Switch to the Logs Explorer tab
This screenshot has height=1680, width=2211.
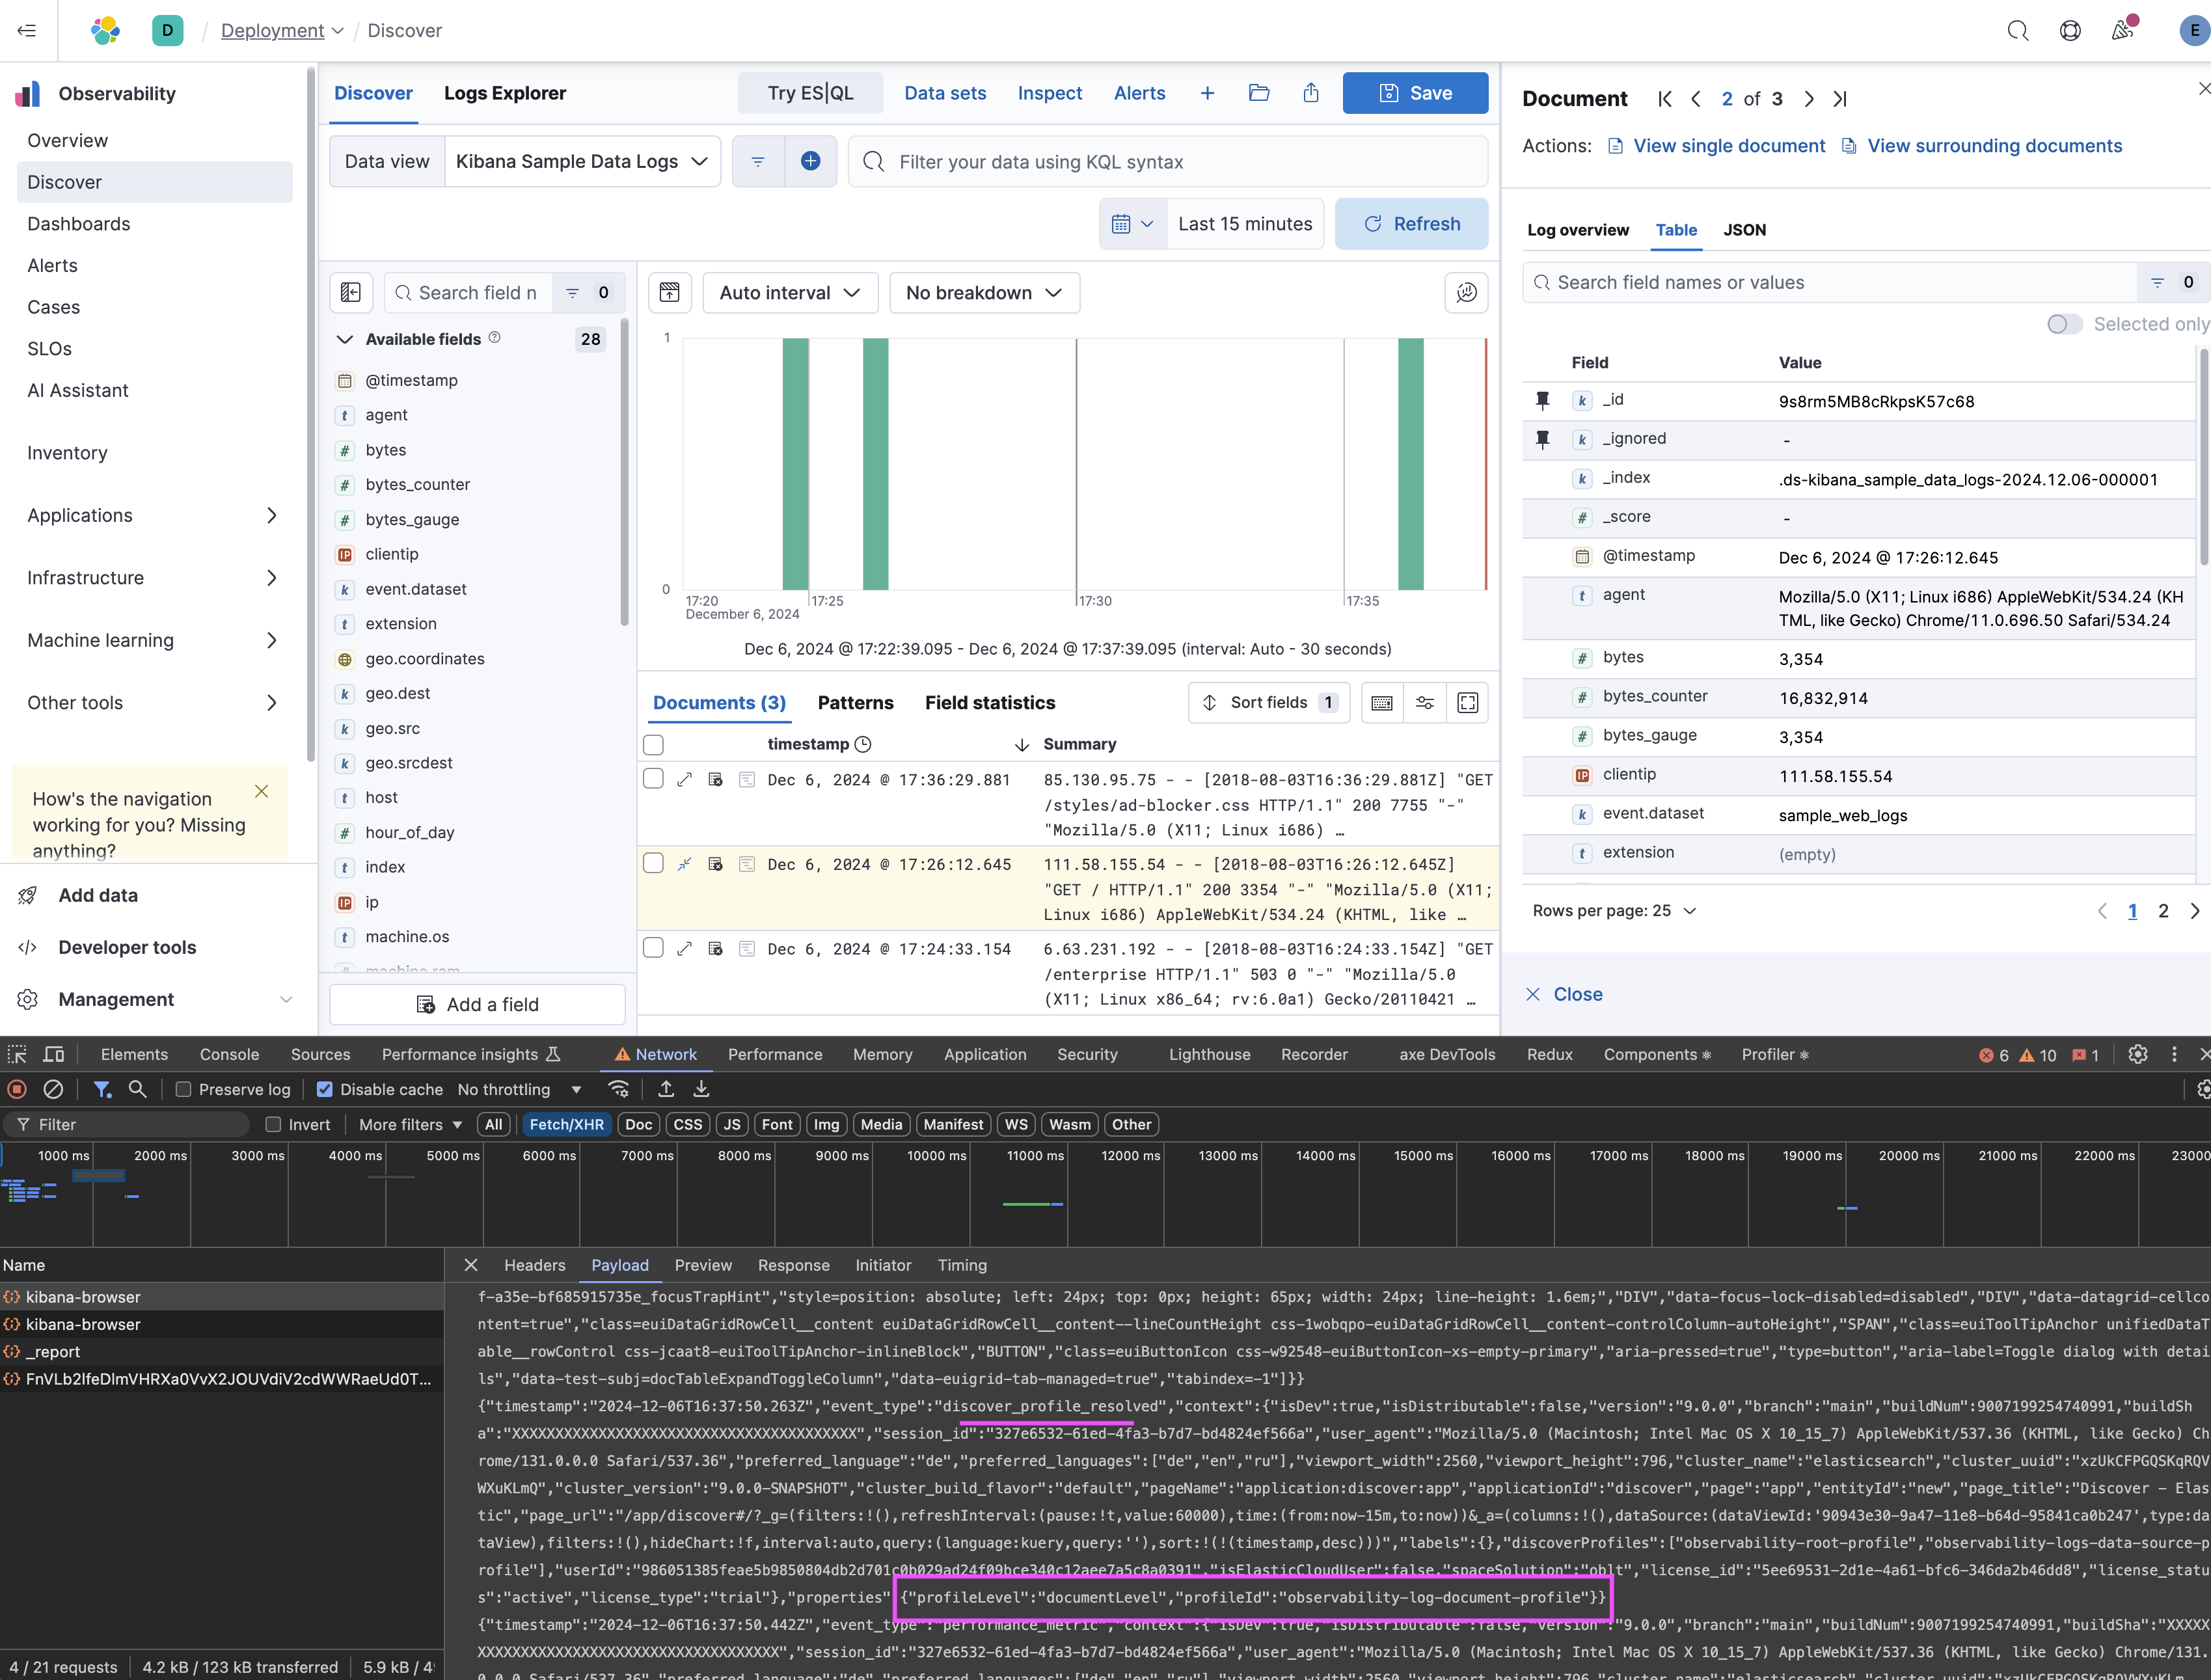pos(505,93)
